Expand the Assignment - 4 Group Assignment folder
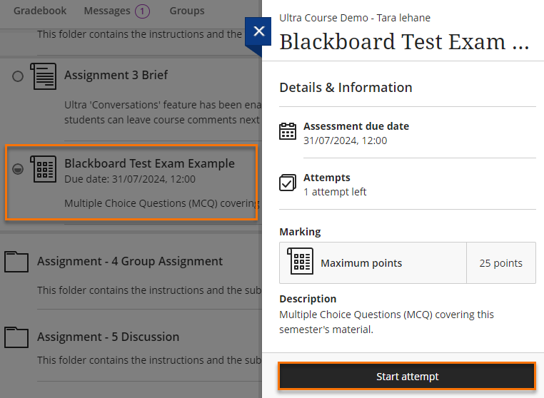The width and height of the screenshot is (544, 398). click(130, 262)
